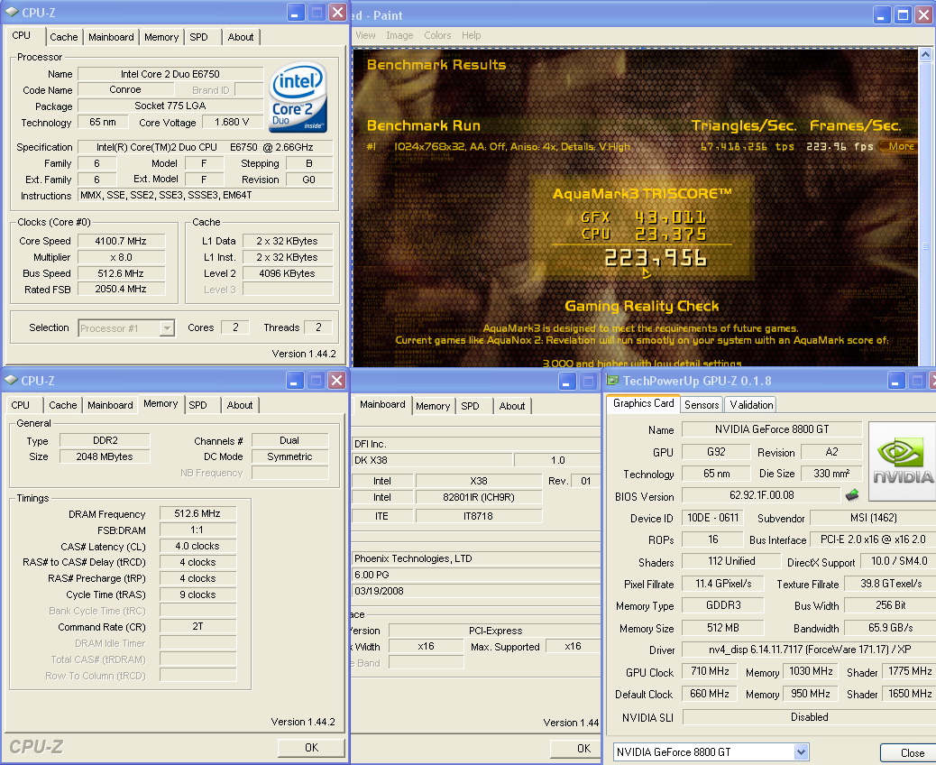Click the motherboard model DK X38 field
Screen dimensions: 936x765
pos(432,460)
